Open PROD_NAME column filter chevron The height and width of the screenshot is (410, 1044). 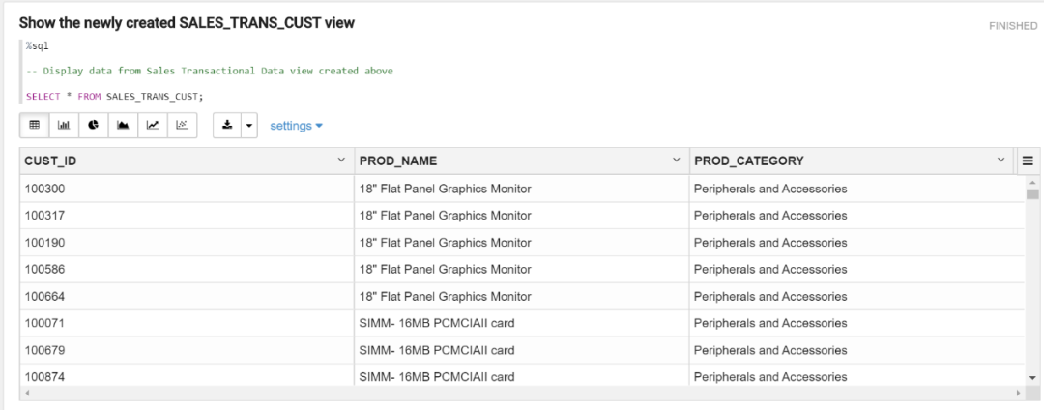[x=677, y=161]
